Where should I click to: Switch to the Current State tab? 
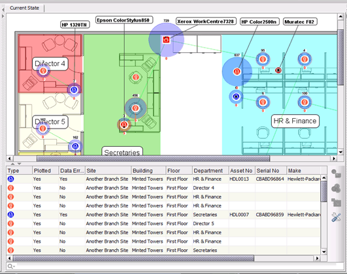(x=24, y=8)
